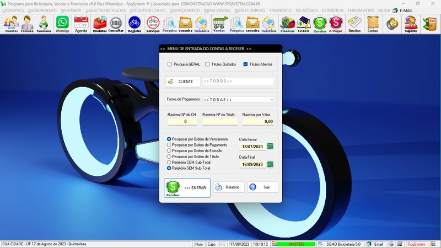Screen dimensions: 441x248
Task: Click the A Pagar toolbar icon
Action: click(x=336, y=23)
